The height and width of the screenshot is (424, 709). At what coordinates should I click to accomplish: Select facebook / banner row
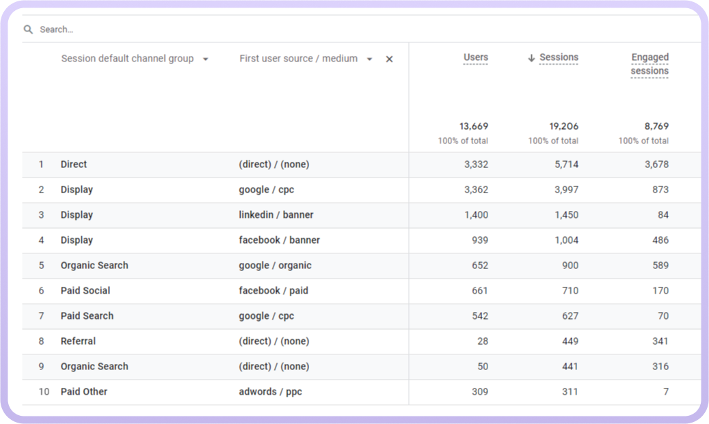click(279, 240)
